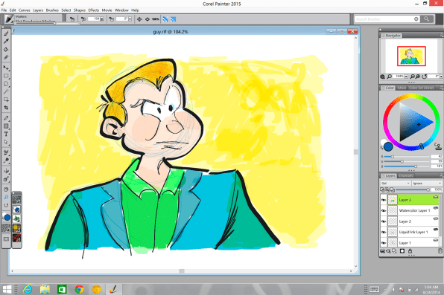Select the Brush tool in the toolbox
444x295 pixels.
(x=6, y=33)
